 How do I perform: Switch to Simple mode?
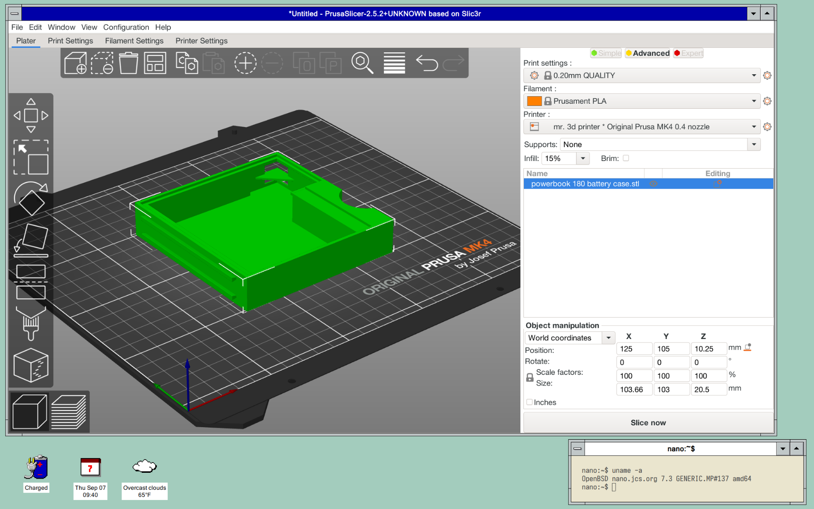[x=606, y=53]
